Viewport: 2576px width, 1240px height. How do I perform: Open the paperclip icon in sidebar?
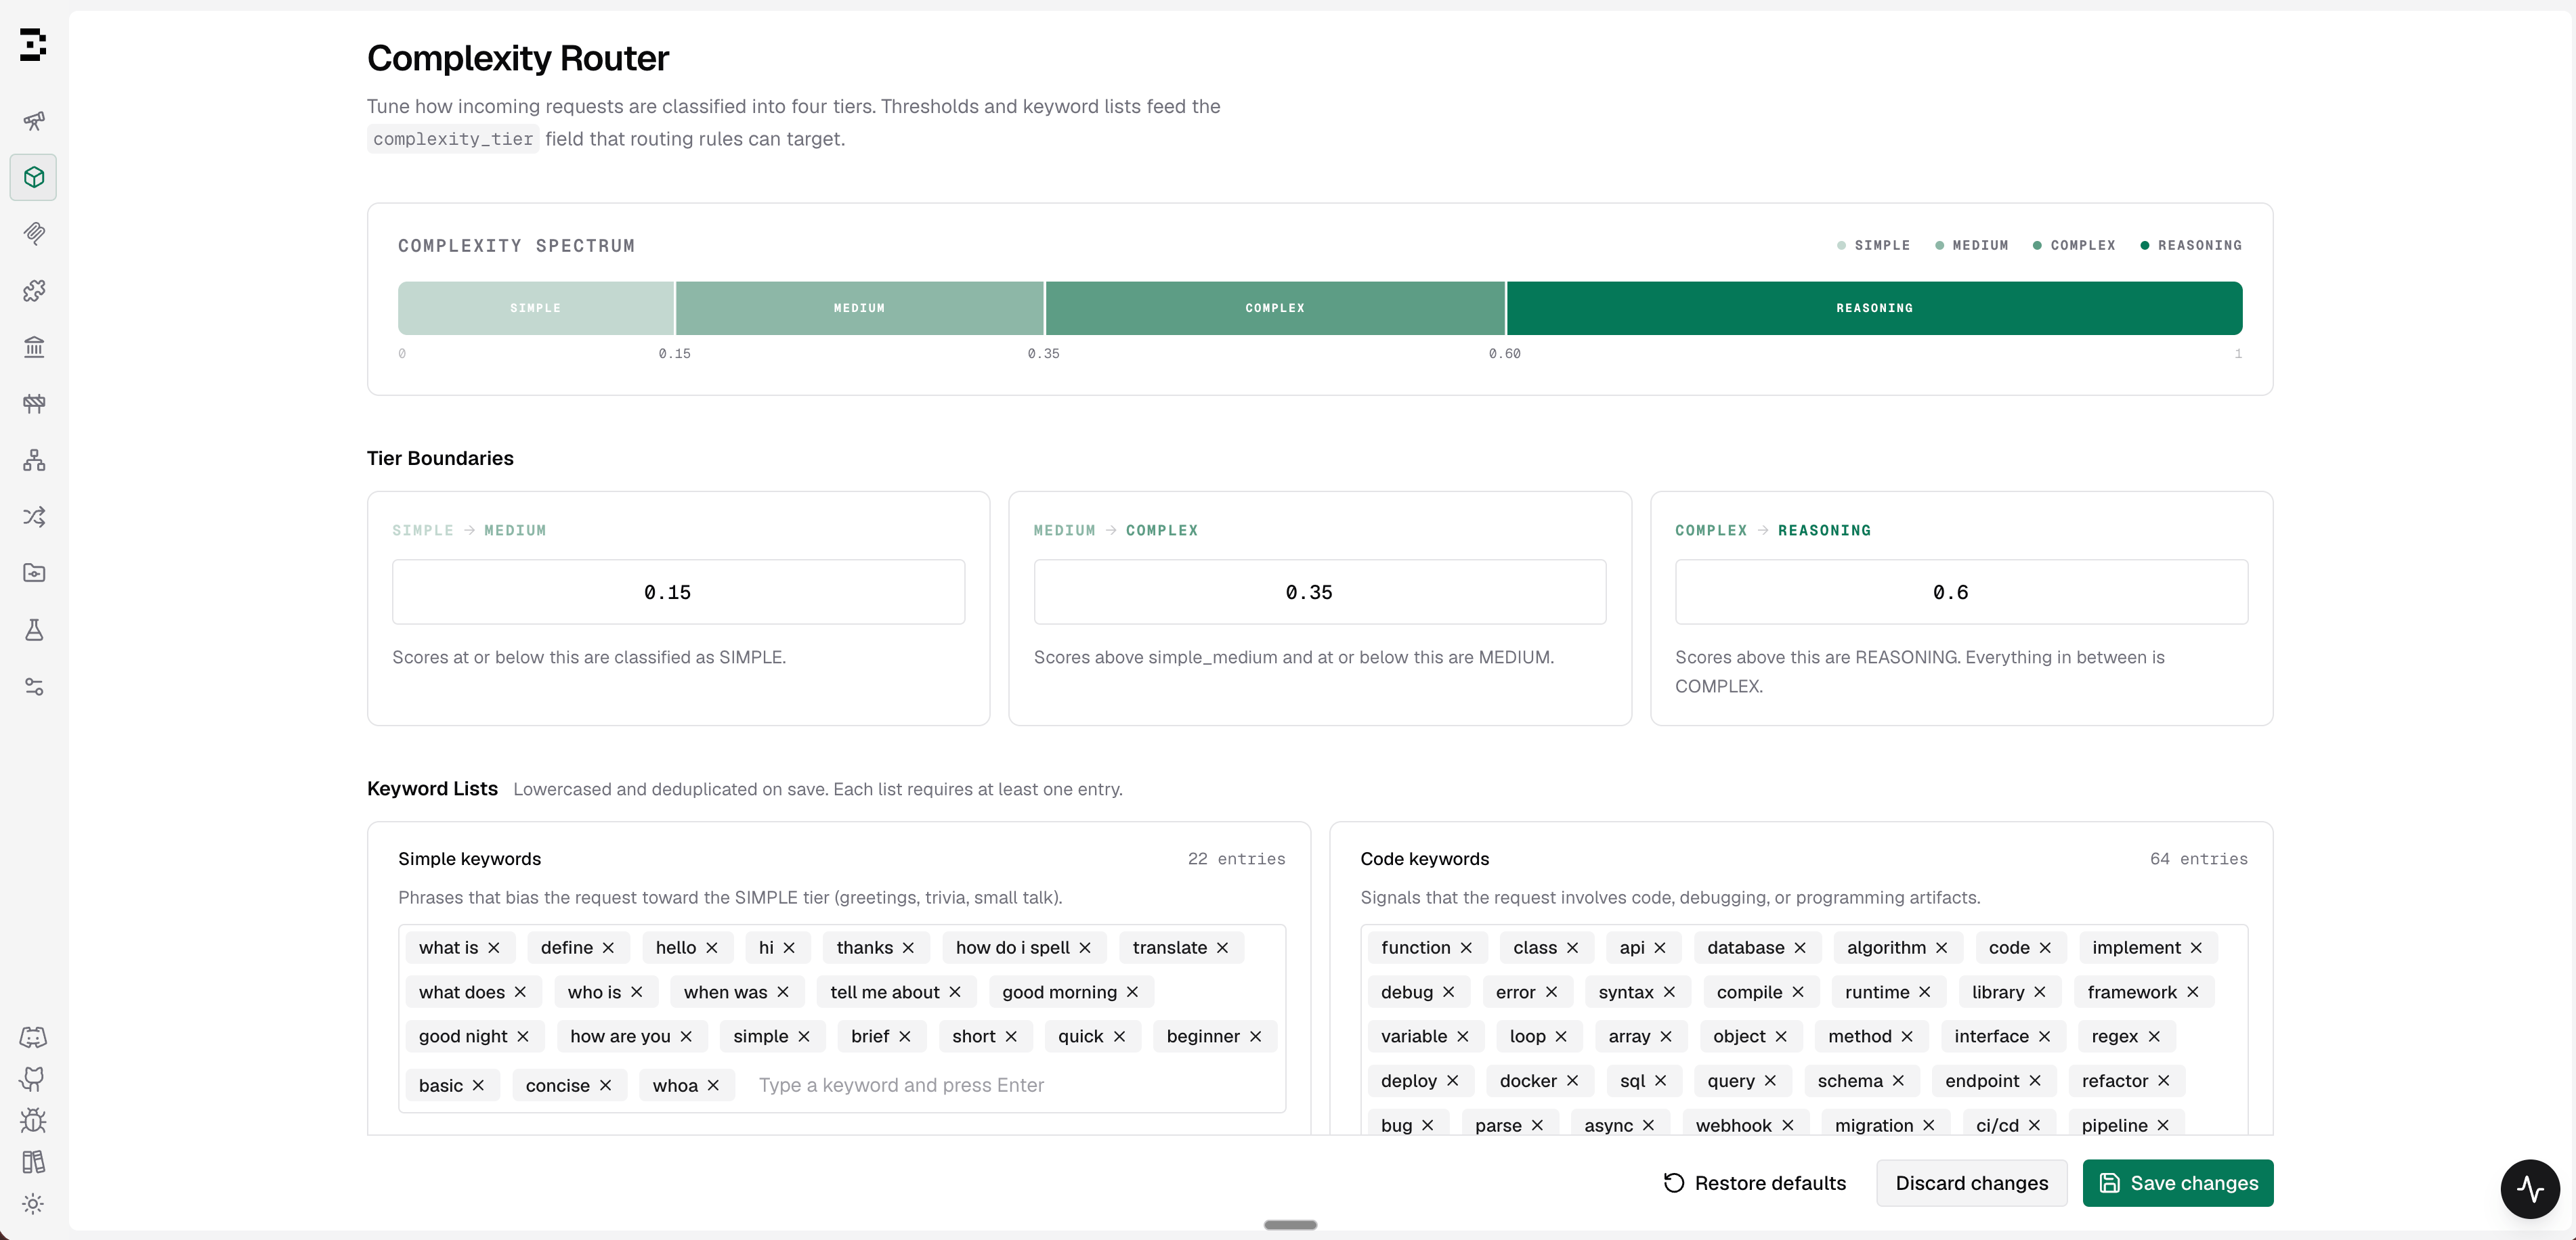(34, 234)
